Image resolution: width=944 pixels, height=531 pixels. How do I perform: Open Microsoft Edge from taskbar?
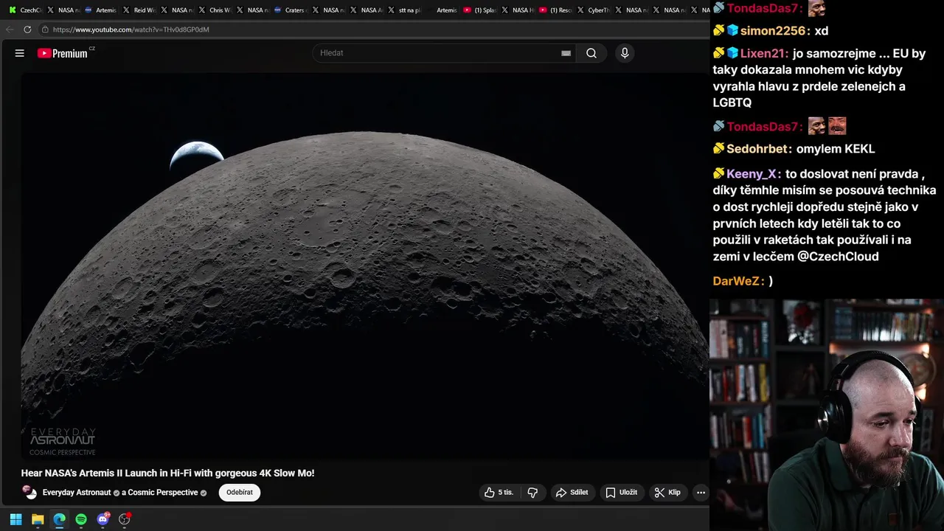[59, 519]
